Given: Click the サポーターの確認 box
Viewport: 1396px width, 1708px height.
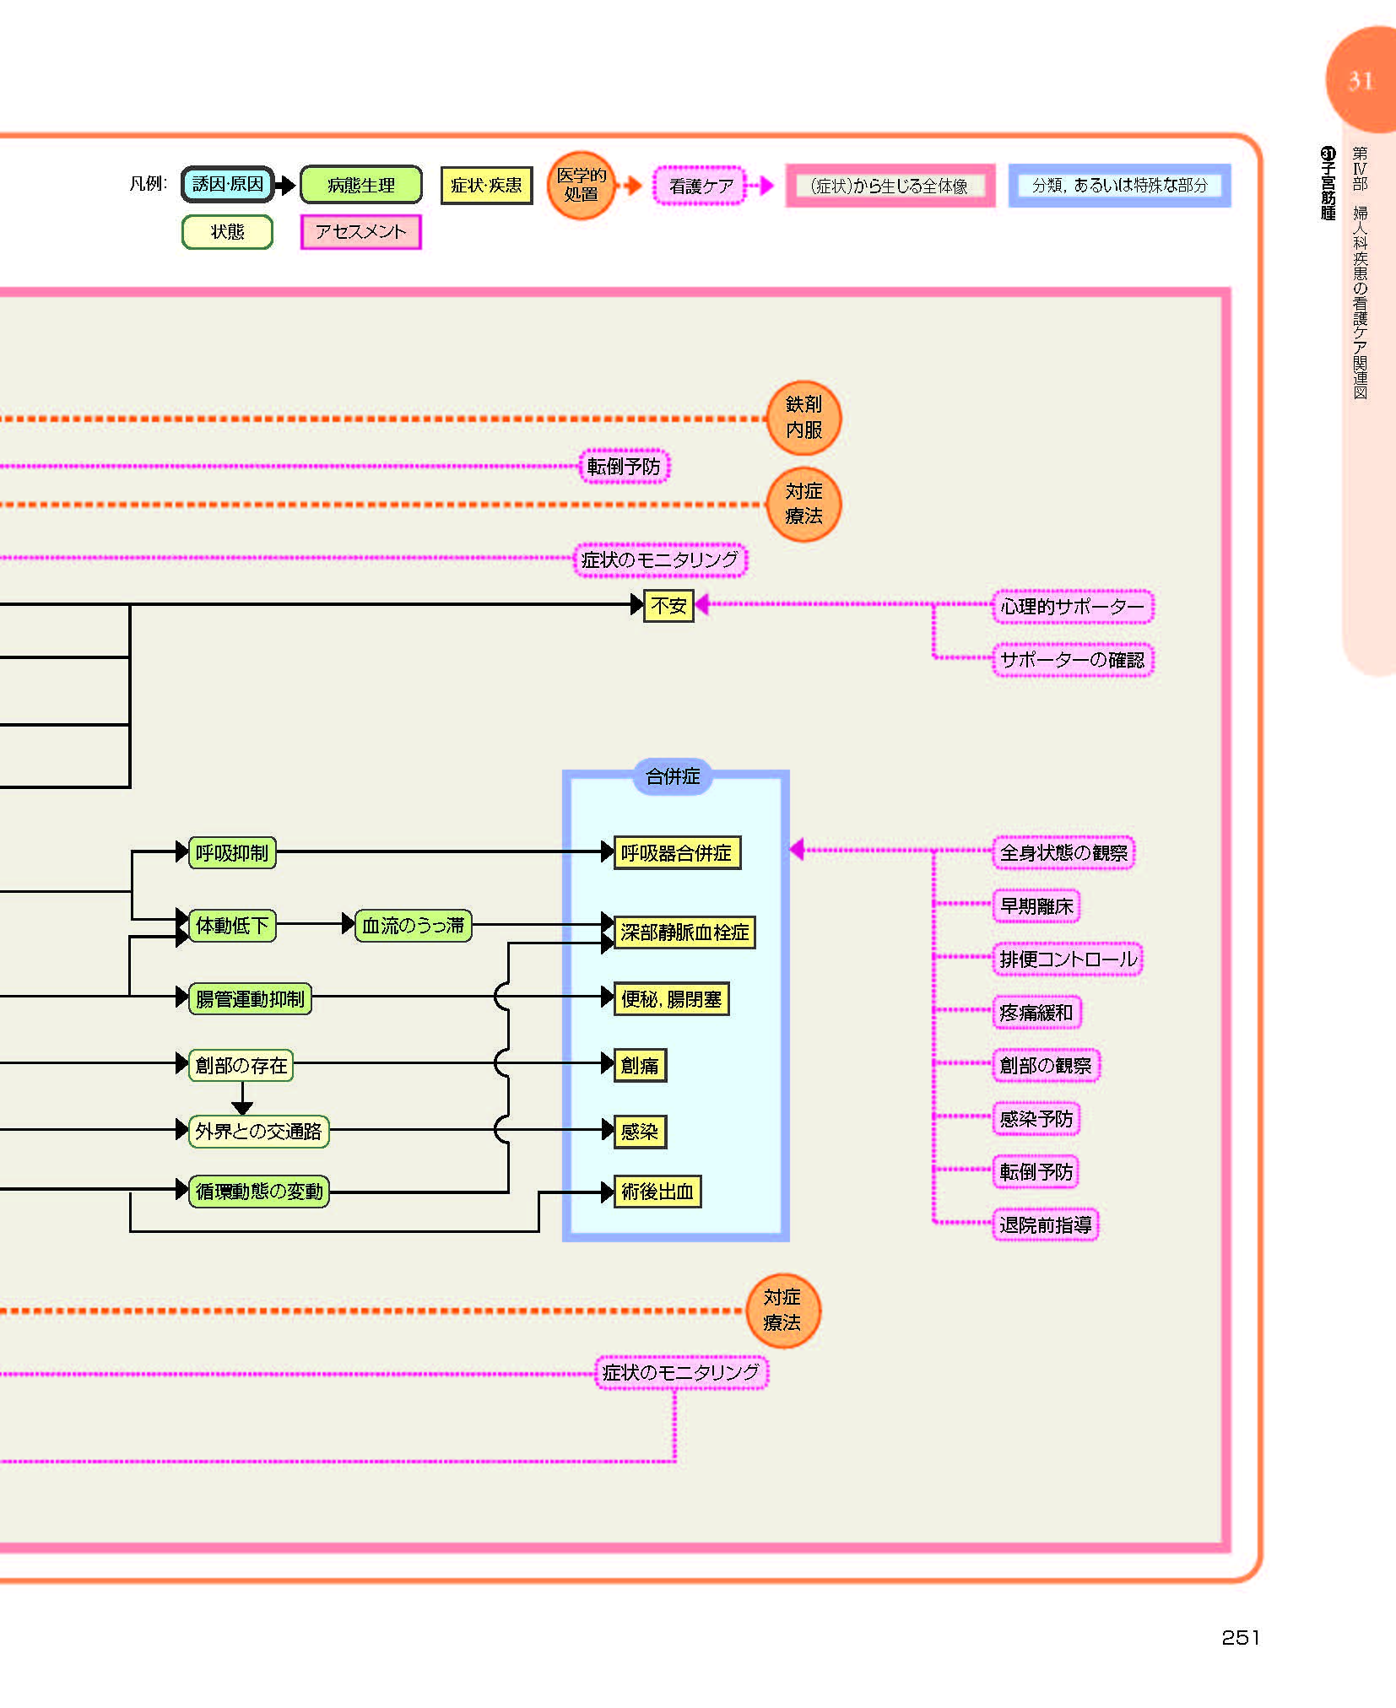Looking at the screenshot, I should tap(1072, 660).
